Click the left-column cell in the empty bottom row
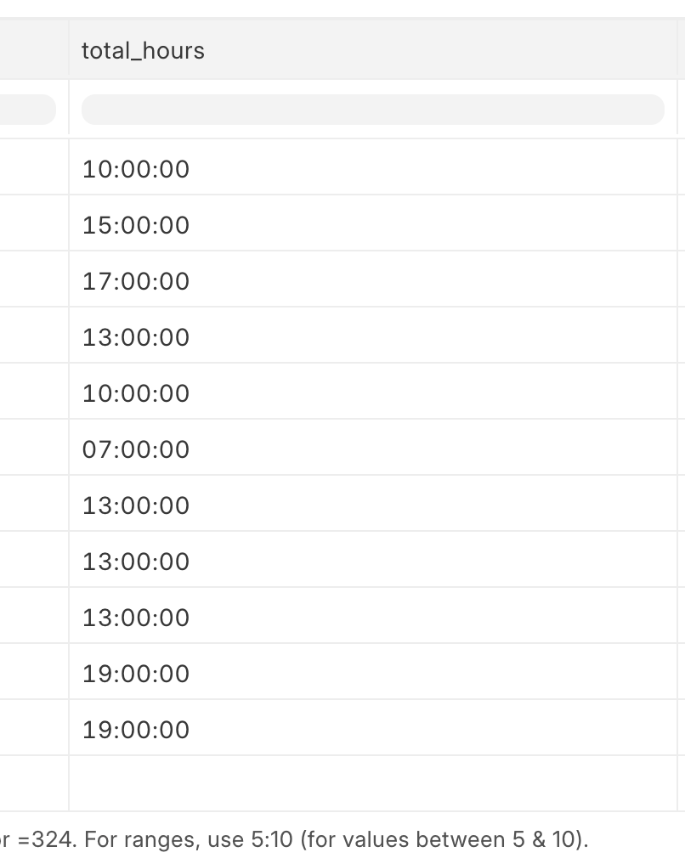The width and height of the screenshot is (685, 858). (x=34, y=784)
